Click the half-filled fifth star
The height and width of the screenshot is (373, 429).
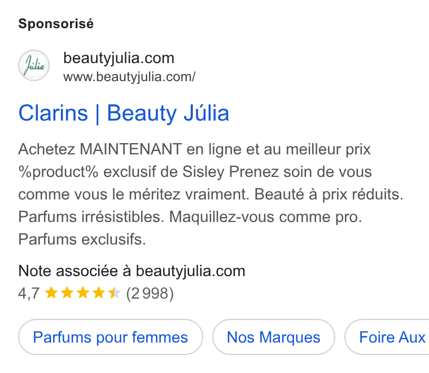click(x=115, y=293)
